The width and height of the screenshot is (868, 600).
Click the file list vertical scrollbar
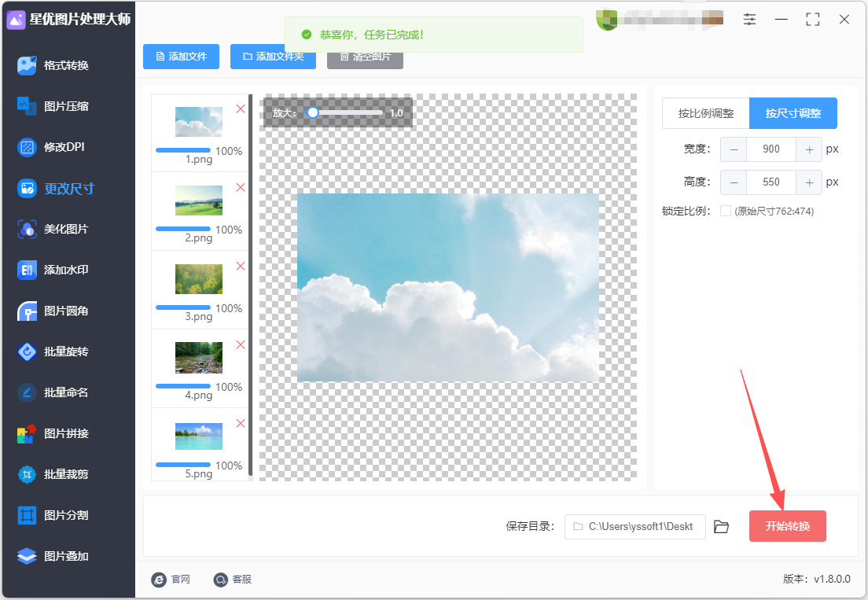click(x=251, y=285)
